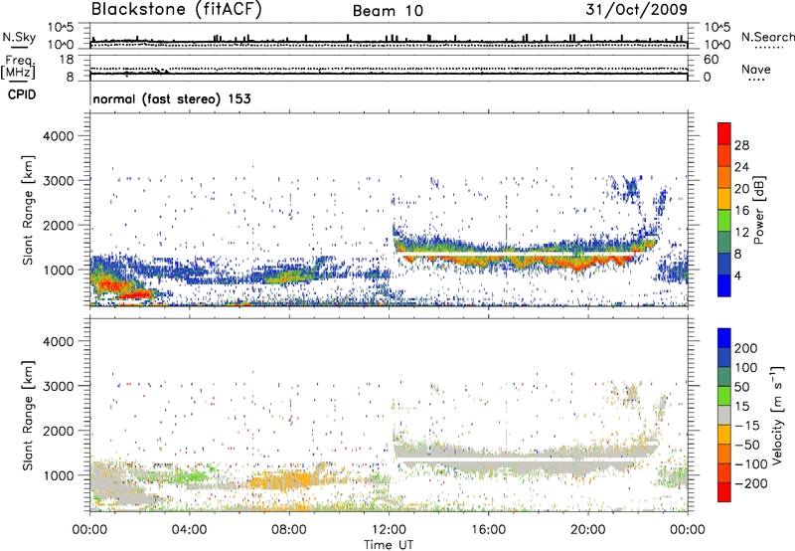Click the blue bottom of the power colorbar
The height and width of the screenshot is (551, 795).
coord(724,287)
